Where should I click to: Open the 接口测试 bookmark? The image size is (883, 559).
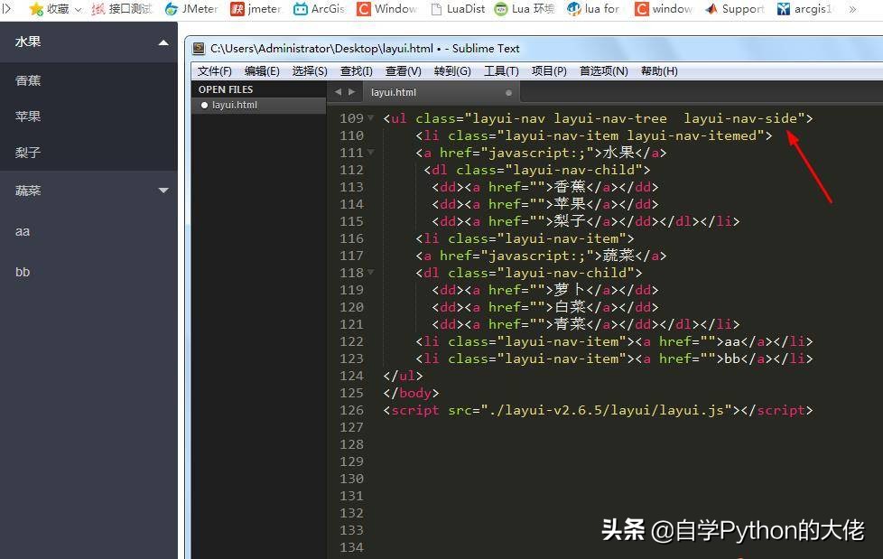tap(122, 8)
